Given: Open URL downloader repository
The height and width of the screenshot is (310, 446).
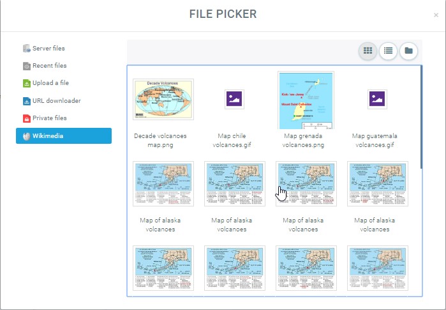Looking at the screenshot, I should (x=56, y=101).
